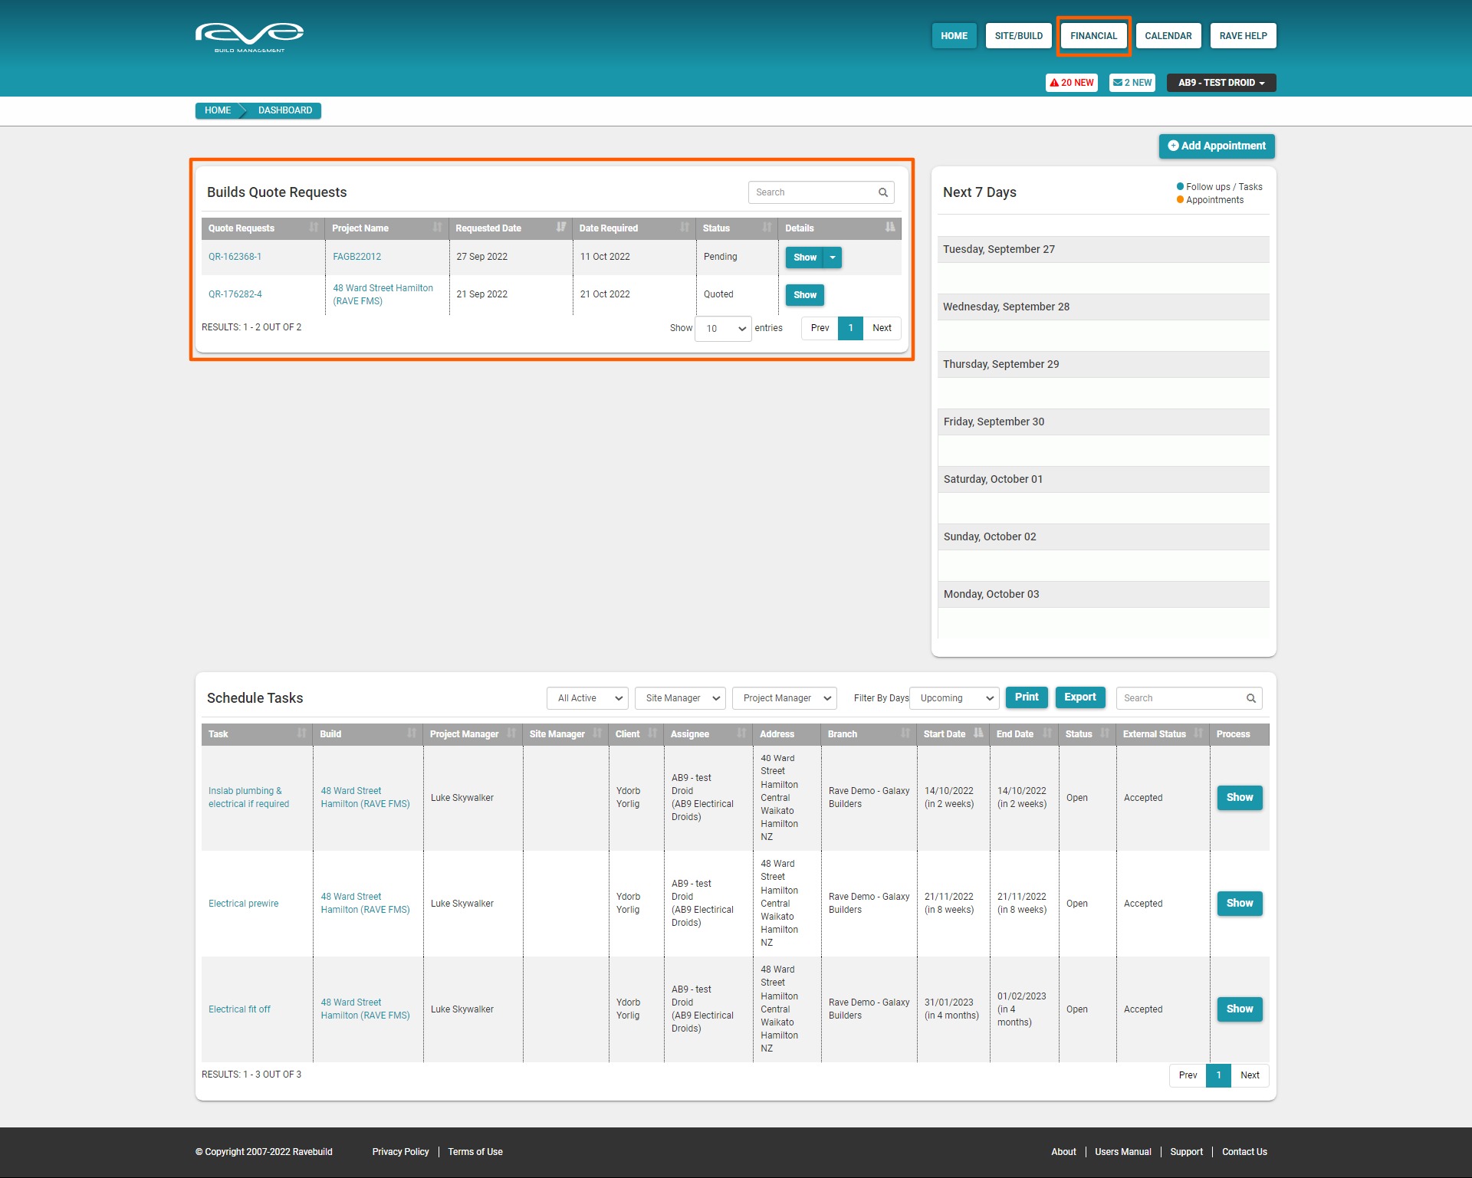Sort by Requested Date column arrows
Screen dimensions: 1472x1178
point(560,228)
